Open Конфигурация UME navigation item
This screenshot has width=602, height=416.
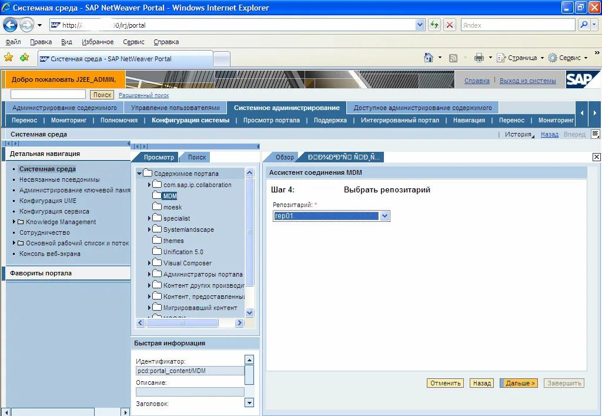coord(48,201)
